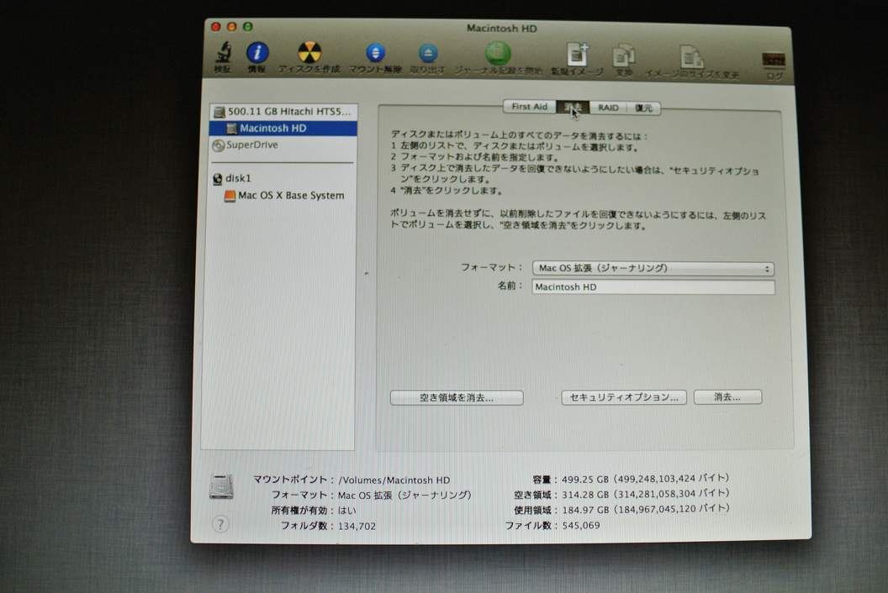Click the 消去... erase button
This screenshot has height=593, width=888.
[727, 396]
